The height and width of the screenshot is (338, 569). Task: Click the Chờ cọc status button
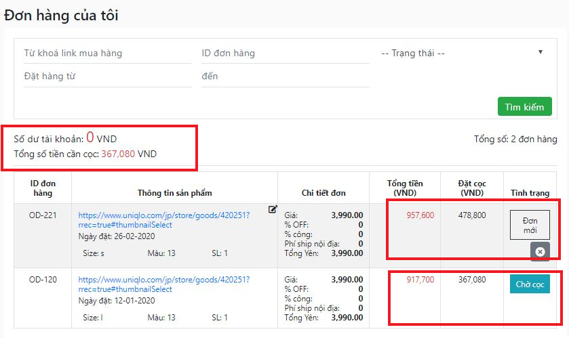[530, 284]
